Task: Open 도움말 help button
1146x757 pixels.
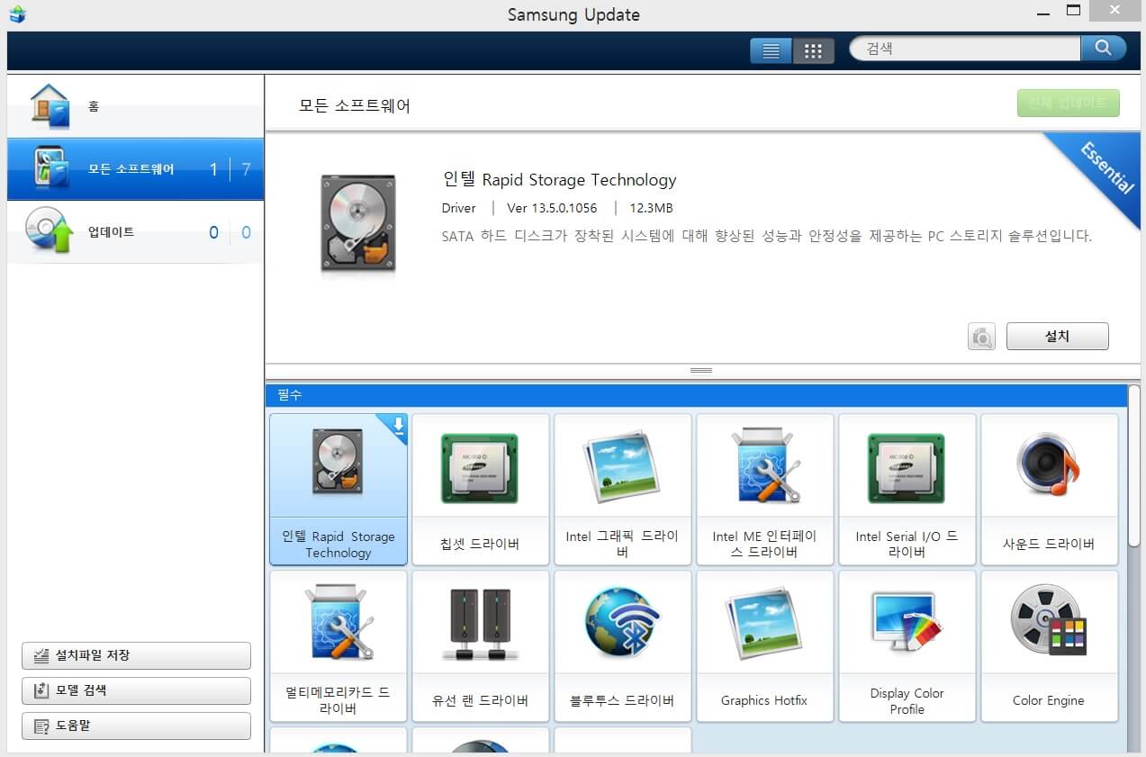Action: pyautogui.click(x=136, y=725)
